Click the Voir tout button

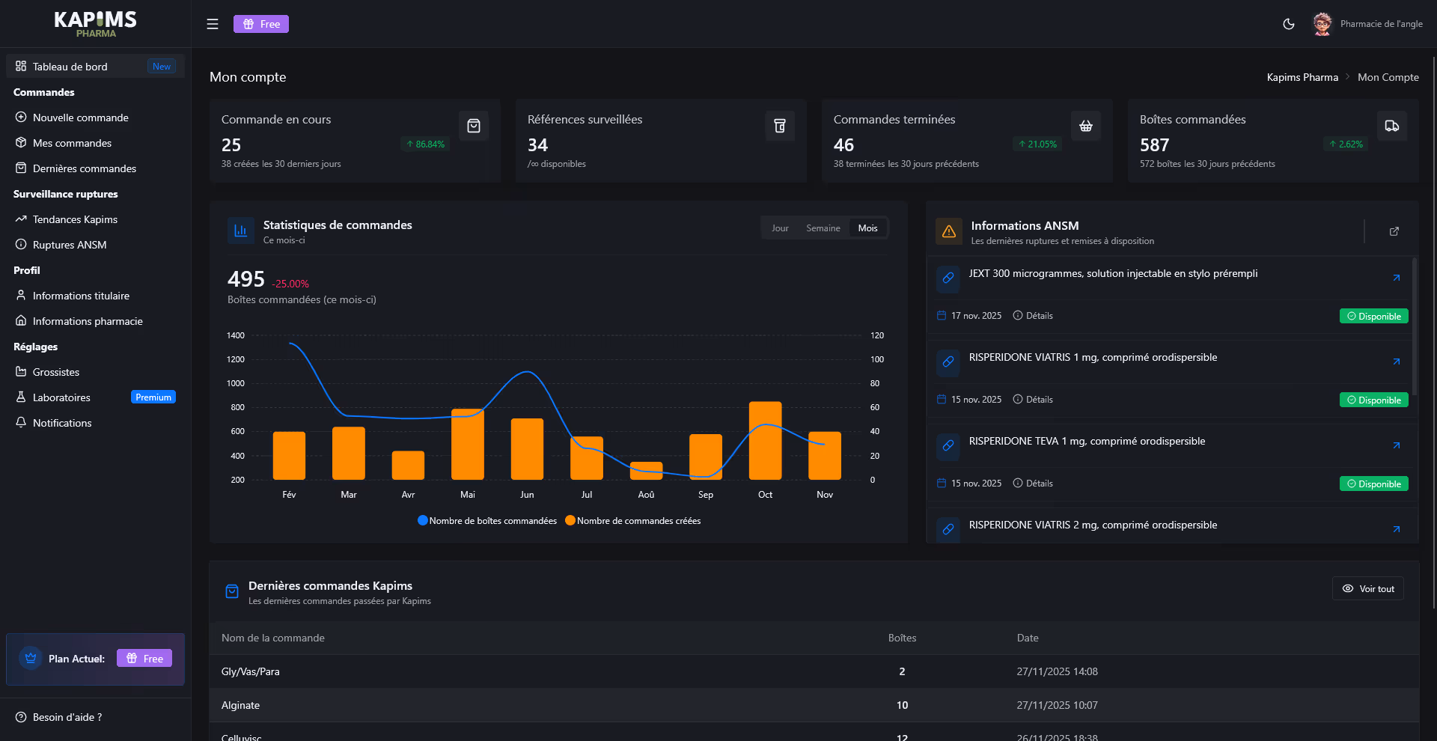1368,588
